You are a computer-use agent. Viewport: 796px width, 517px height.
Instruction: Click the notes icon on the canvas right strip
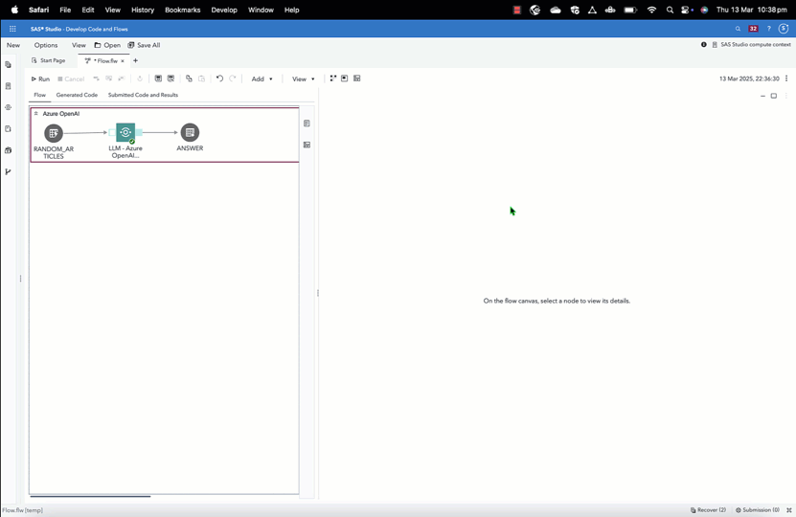(x=307, y=124)
